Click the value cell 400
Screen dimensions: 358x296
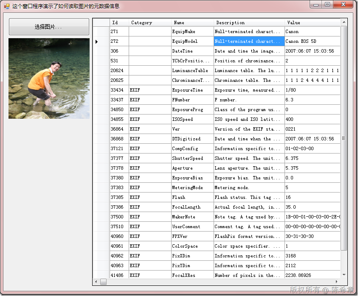pos(312,119)
